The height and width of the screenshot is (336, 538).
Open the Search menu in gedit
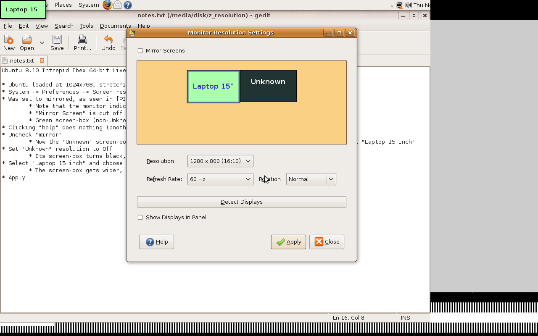point(64,26)
